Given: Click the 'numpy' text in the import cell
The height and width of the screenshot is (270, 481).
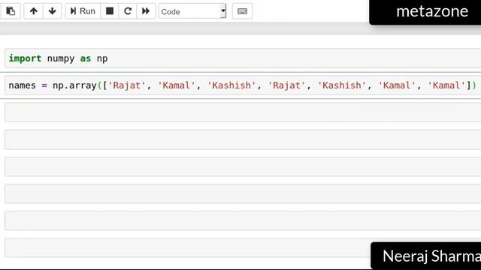Looking at the screenshot, I should [61, 58].
